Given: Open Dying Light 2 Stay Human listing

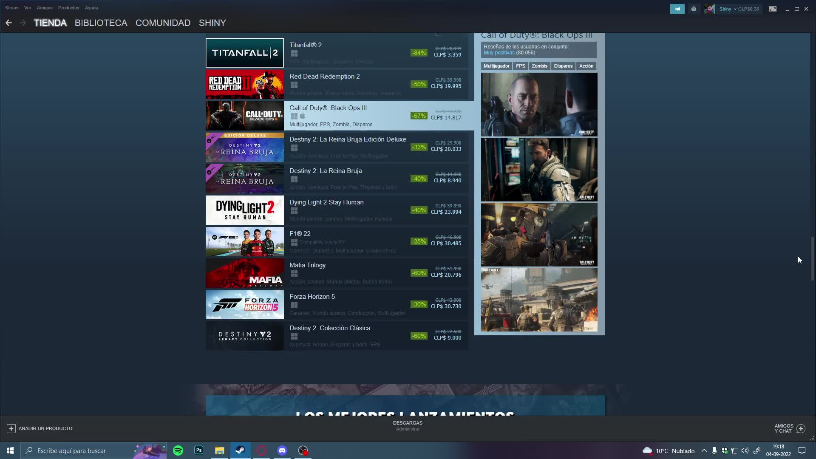Looking at the screenshot, I should pyautogui.click(x=337, y=210).
